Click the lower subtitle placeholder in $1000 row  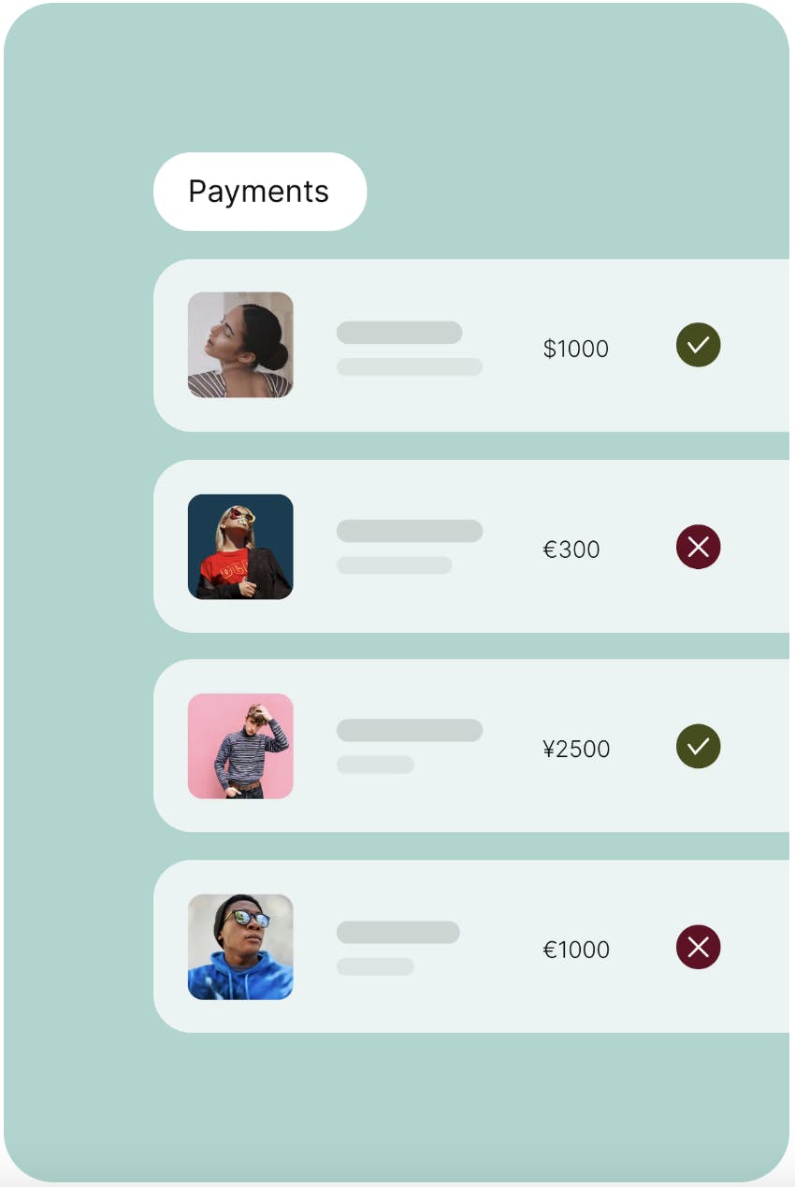[x=409, y=366]
